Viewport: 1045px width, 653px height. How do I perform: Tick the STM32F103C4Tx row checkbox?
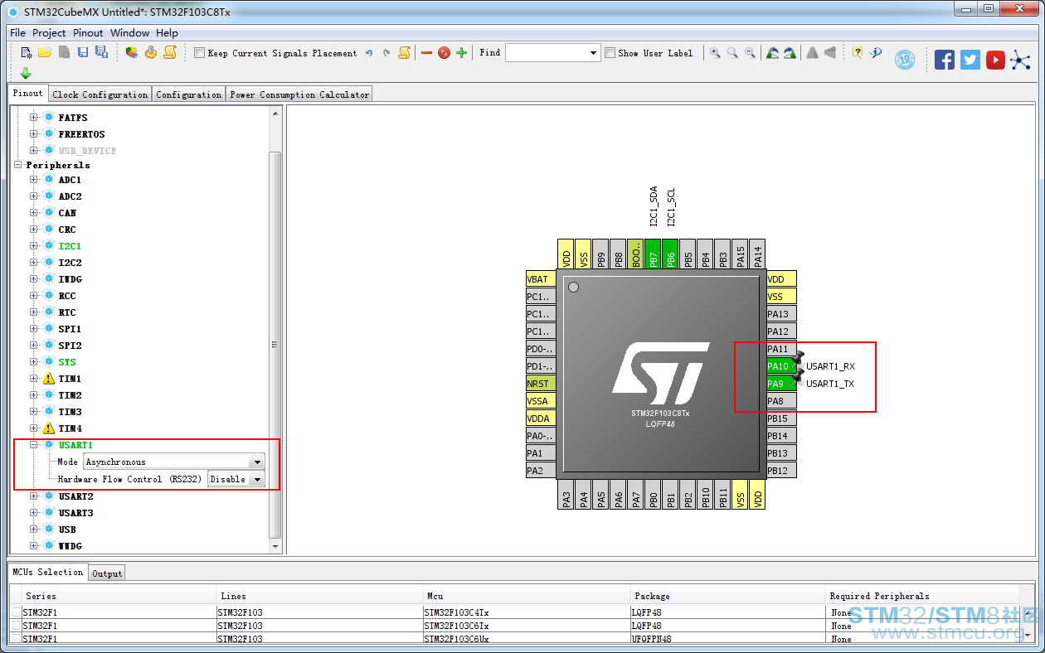pos(17,612)
